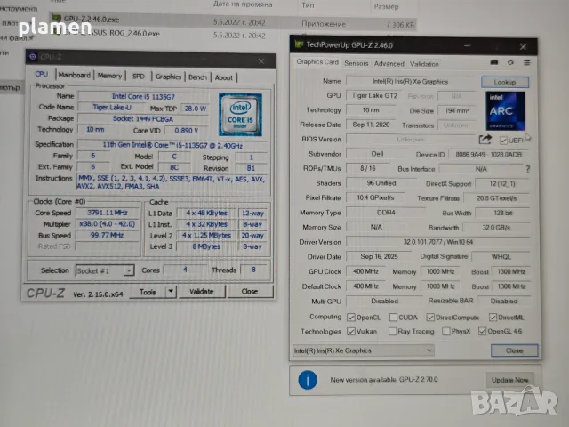Open the Graphics tab in CPU-Z
569x427 pixels.
pyautogui.click(x=168, y=77)
